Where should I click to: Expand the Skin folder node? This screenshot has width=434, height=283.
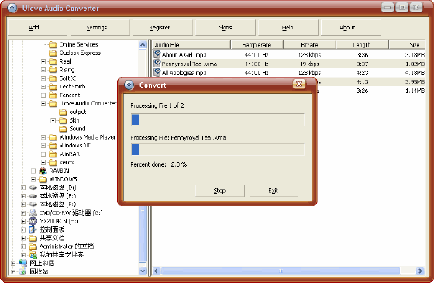pyautogui.click(x=53, y=120)
